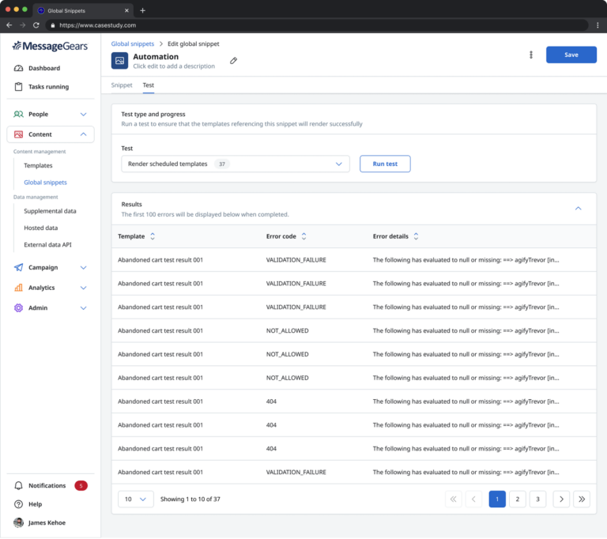The width and height of the screenshot is (607, 539).
Task: Click the Tasks running clipboard icon
Action: click(19, 87)
